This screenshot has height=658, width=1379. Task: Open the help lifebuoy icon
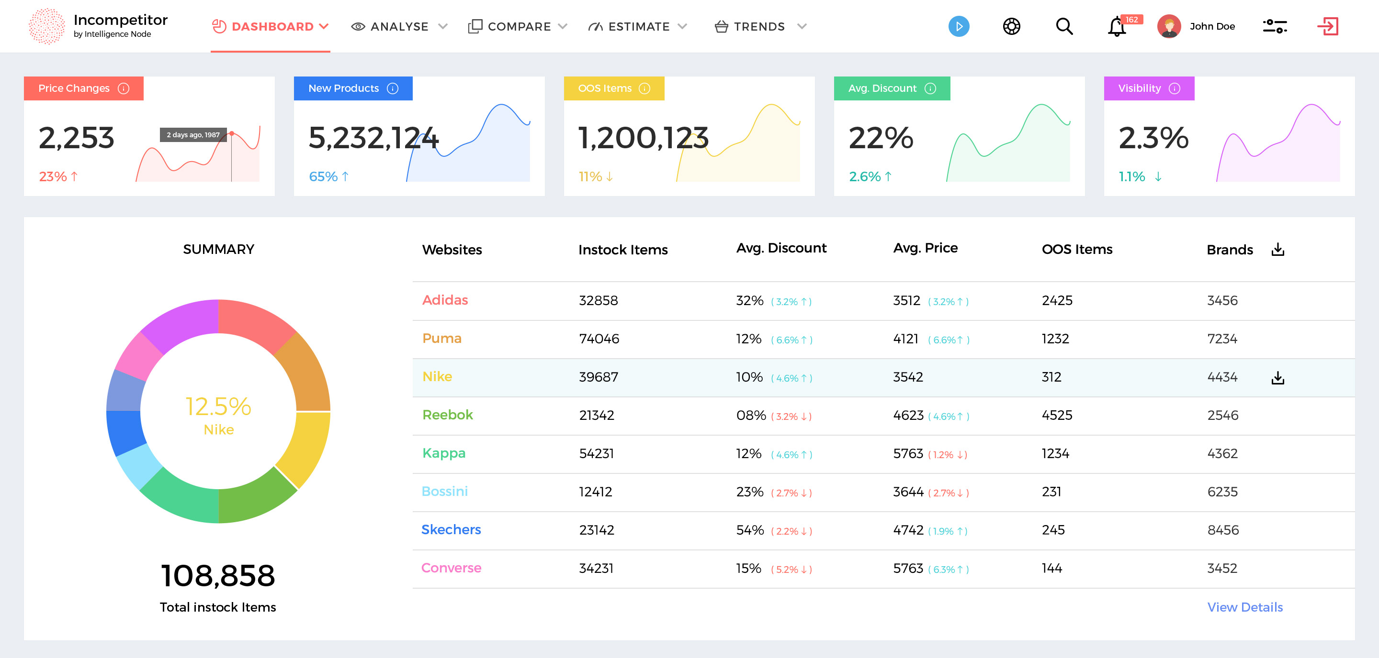click(1011, 26)
